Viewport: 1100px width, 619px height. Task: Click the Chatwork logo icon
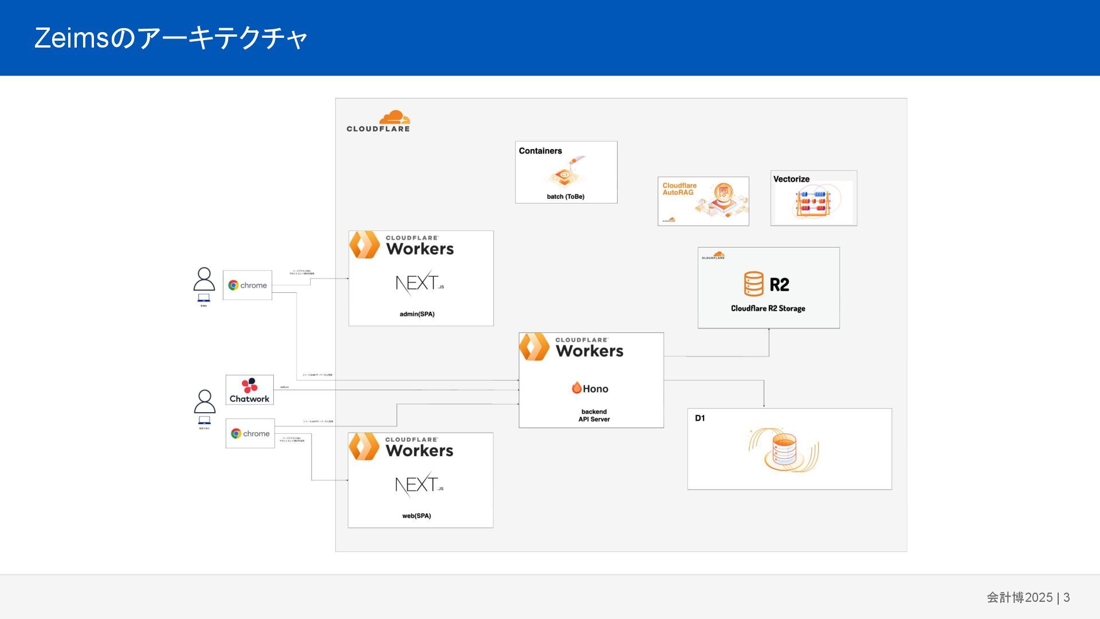pos(249,385)
